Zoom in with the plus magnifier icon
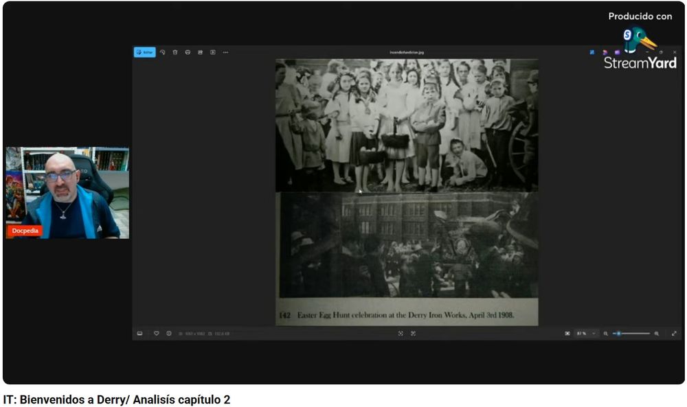This screenshot has width=687, height=407. pos(656,334)
